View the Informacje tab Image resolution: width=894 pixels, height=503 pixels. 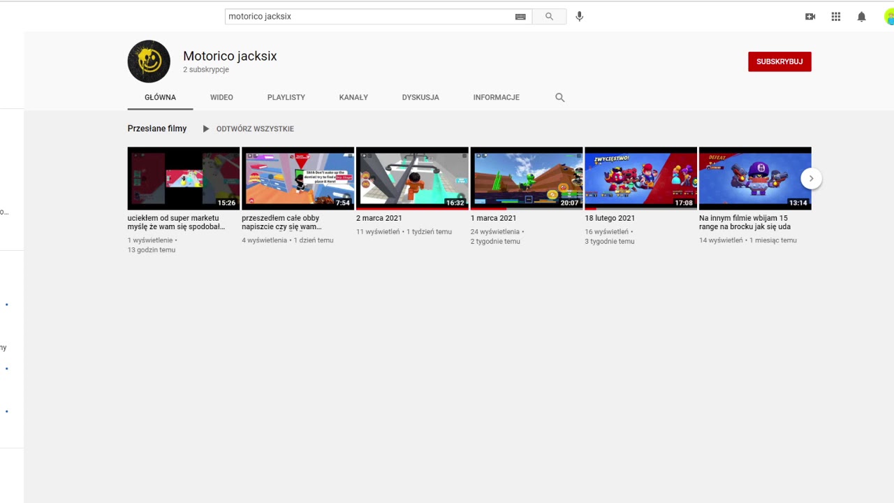497,97
